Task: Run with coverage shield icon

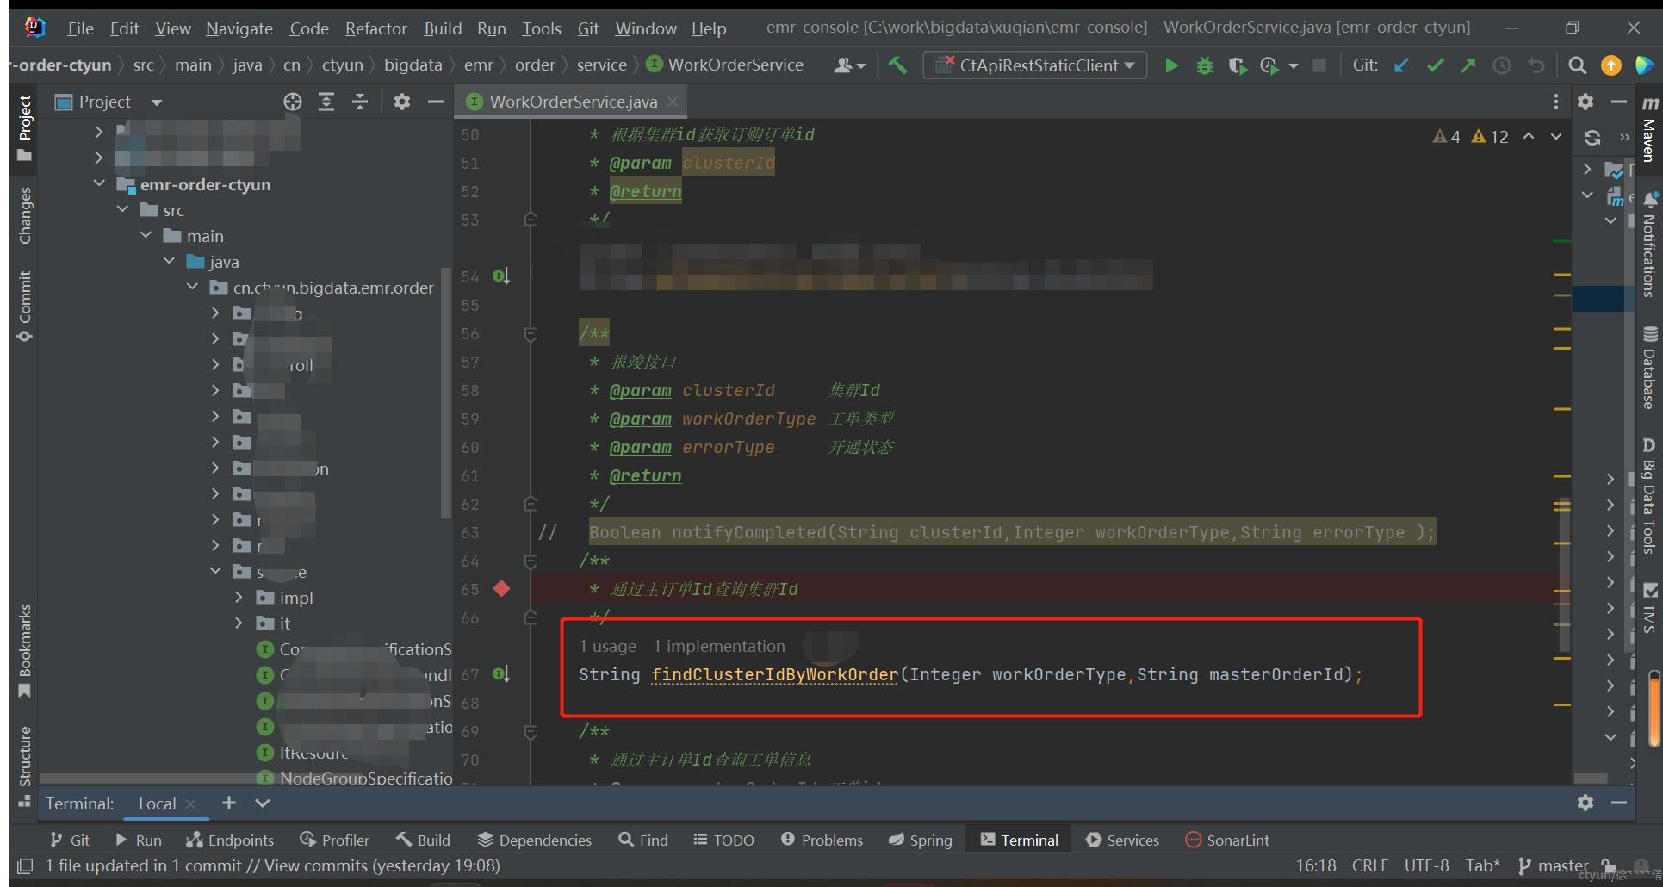Action: click(1237, 65)
